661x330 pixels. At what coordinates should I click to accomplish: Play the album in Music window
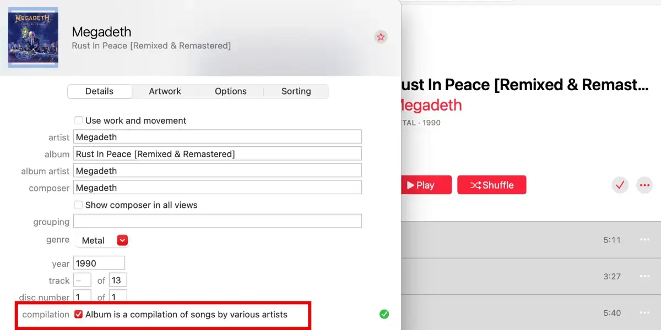tap(426, 185)
